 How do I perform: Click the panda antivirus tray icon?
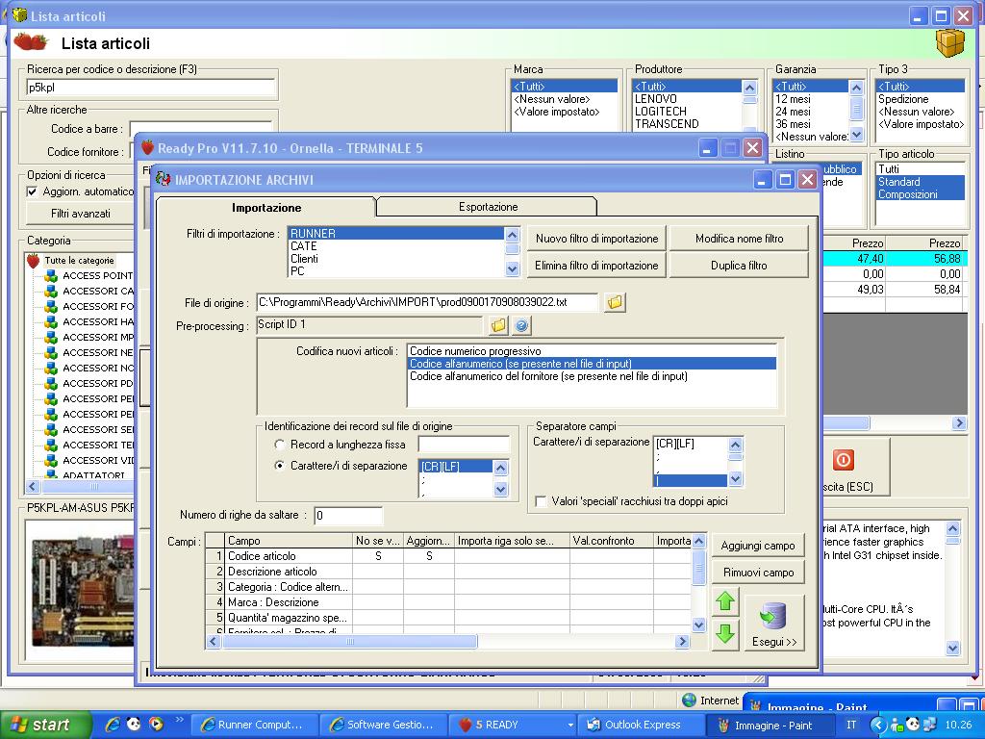913,725
